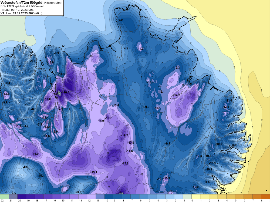
Task: Click the -8.8 temperature value
Action: [x=33, y=109]
